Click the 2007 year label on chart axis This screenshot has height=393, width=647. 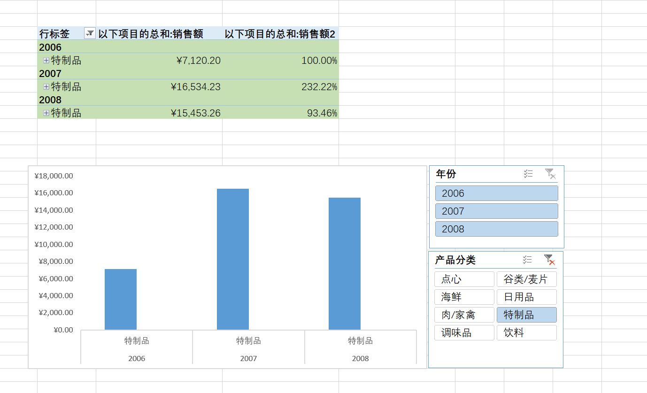click(249, 358)
